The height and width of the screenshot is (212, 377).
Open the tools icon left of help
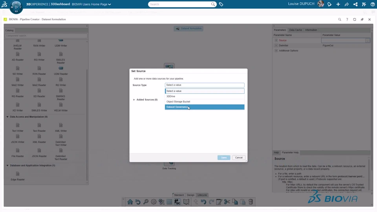[364, 4]
